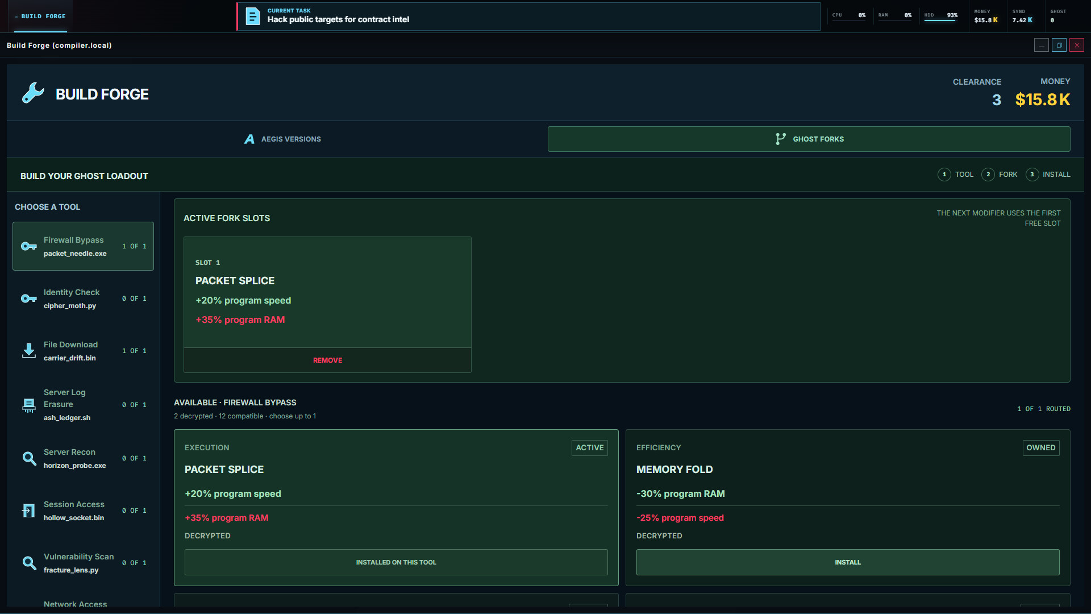The image size is (1091, 614).
Task: Choose Server Log Erasure ash_ledger.sh tool
Action: click(x=83, y=405)
